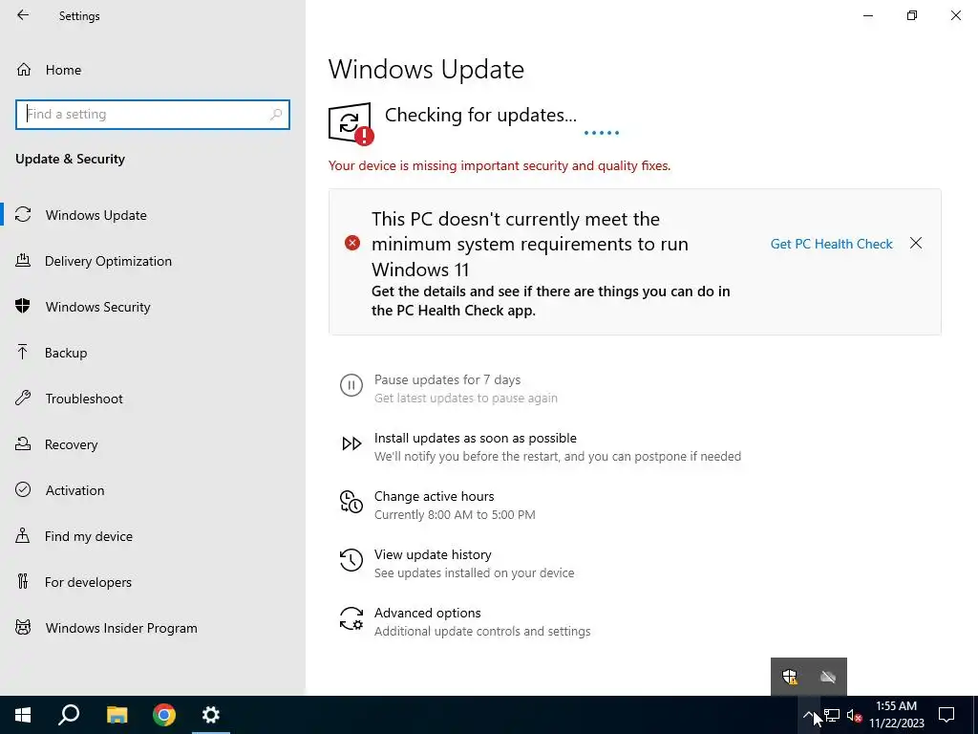Click the muted volume icon in system tray
The image size is (978, 734).
click(x=855, y=715)
